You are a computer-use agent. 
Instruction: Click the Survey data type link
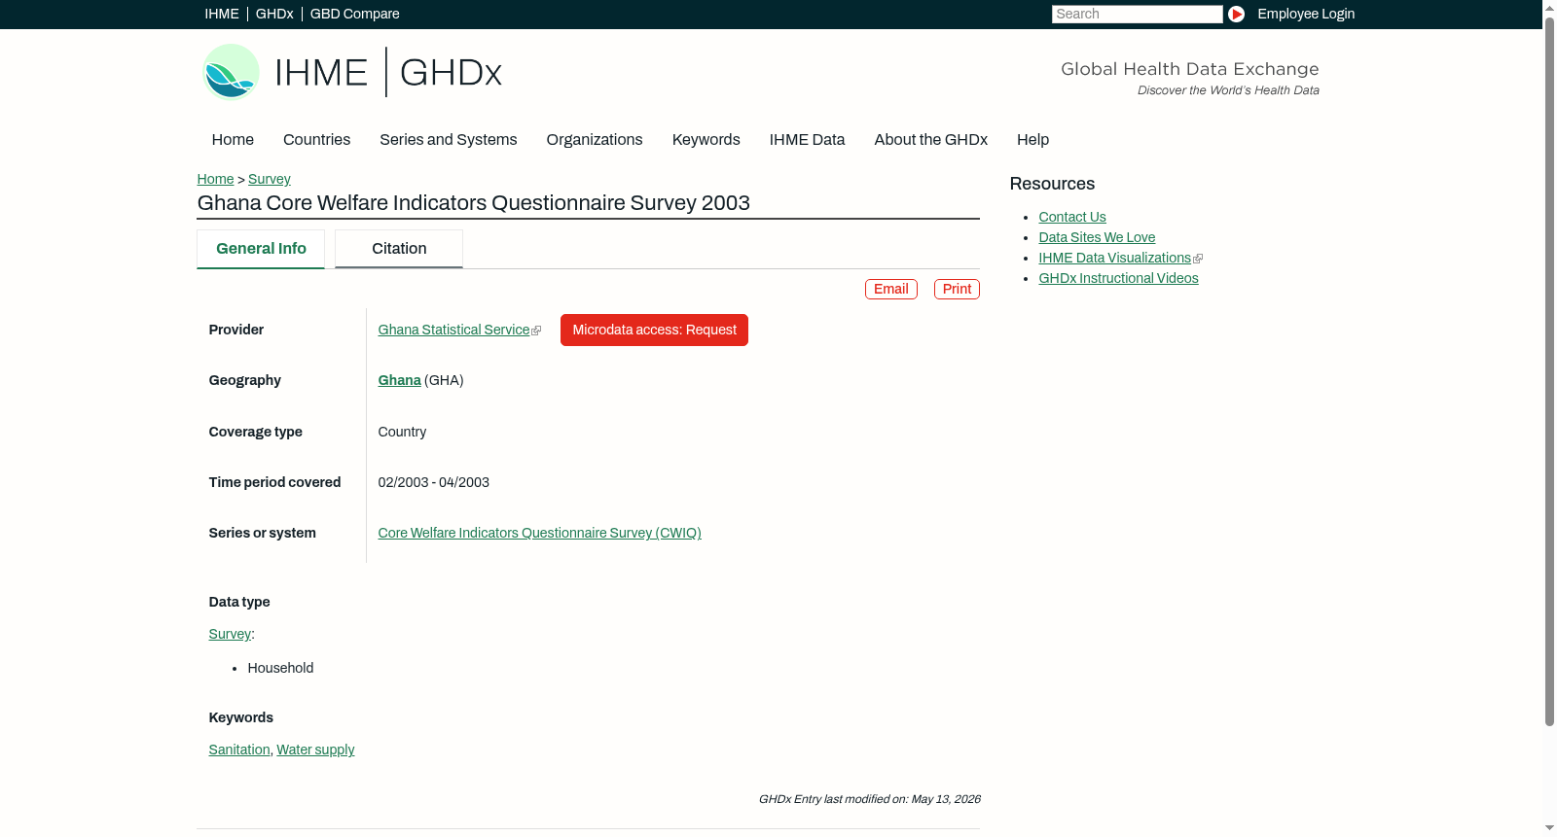pyautogui.click(x=230, y=634)
